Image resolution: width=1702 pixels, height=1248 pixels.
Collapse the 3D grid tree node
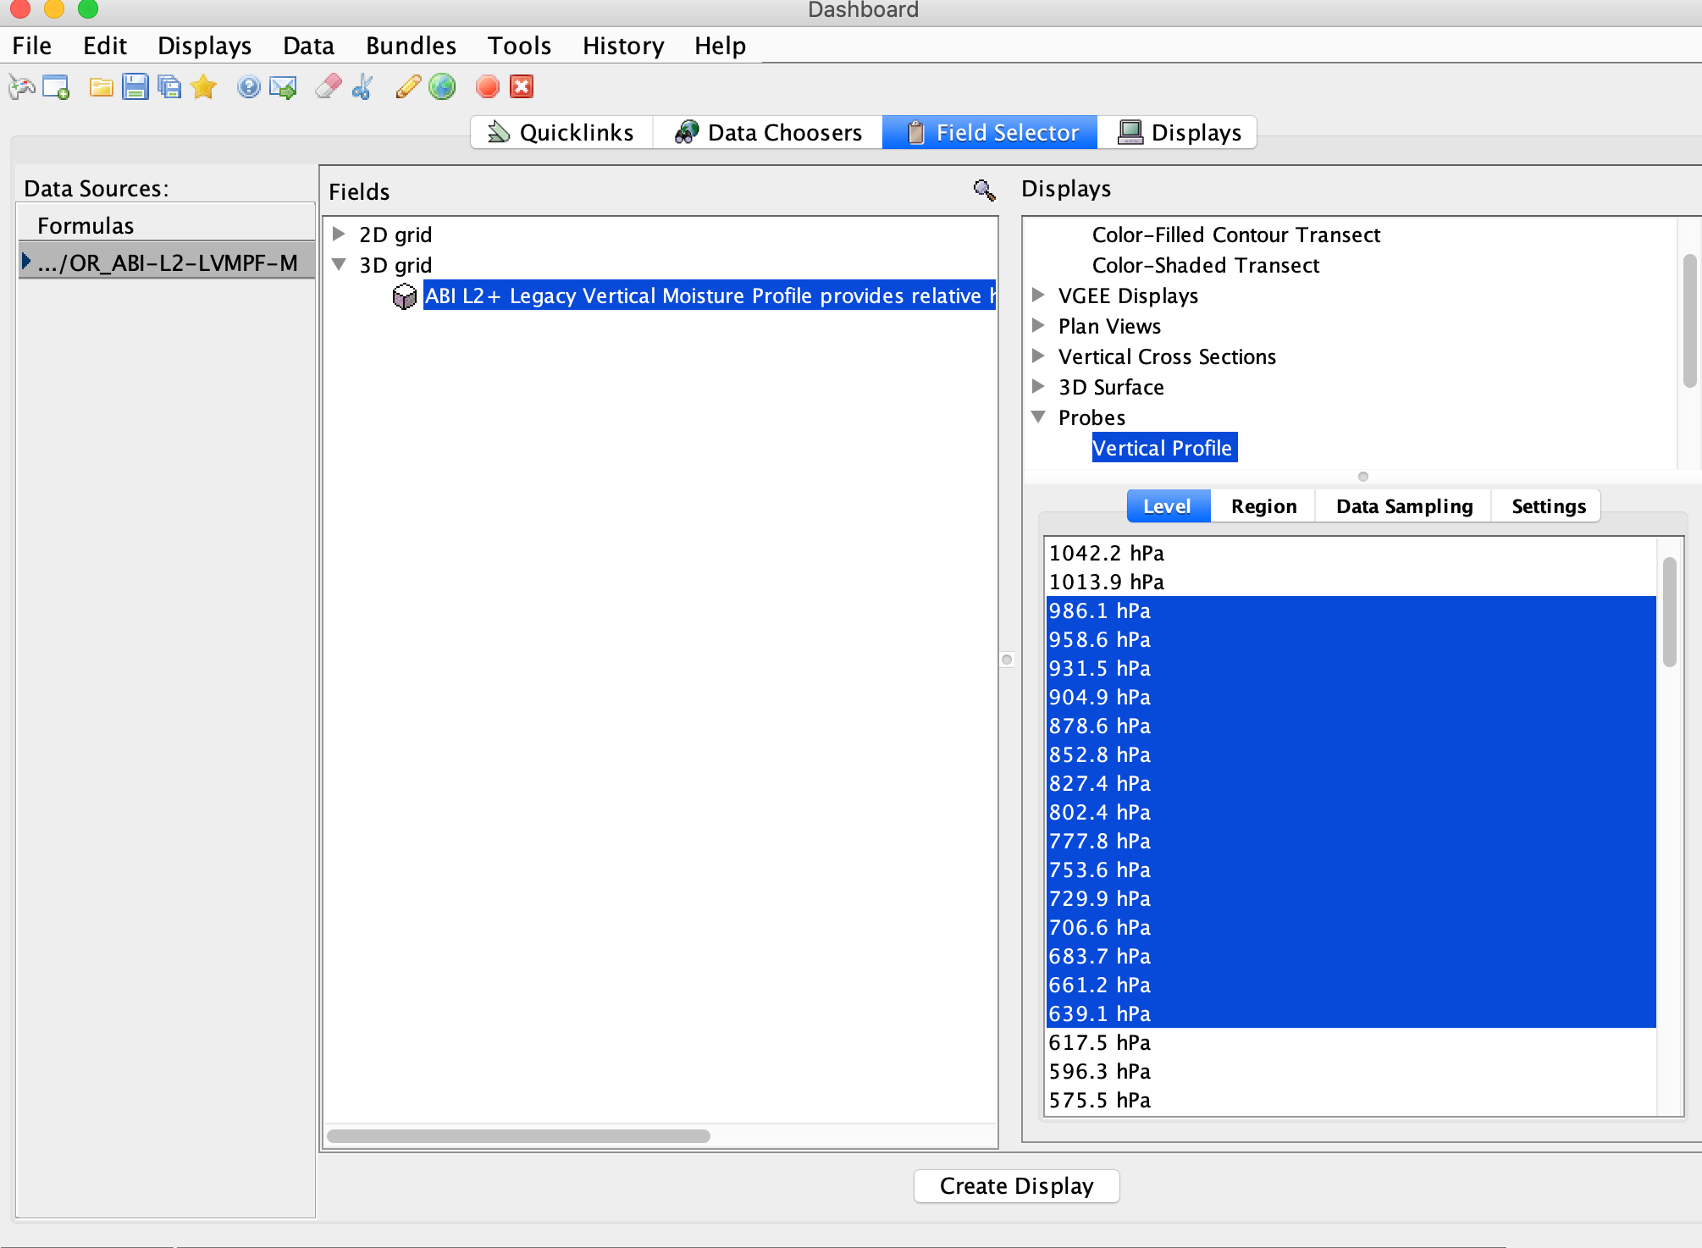click(x=339, y=264)
